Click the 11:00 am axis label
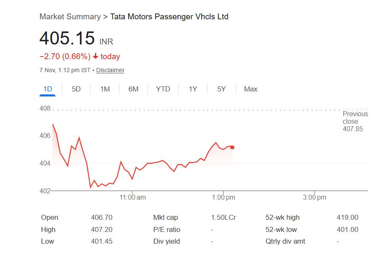Image resolution: width=392 pixels, height=255 pixels. coord(132,197)
